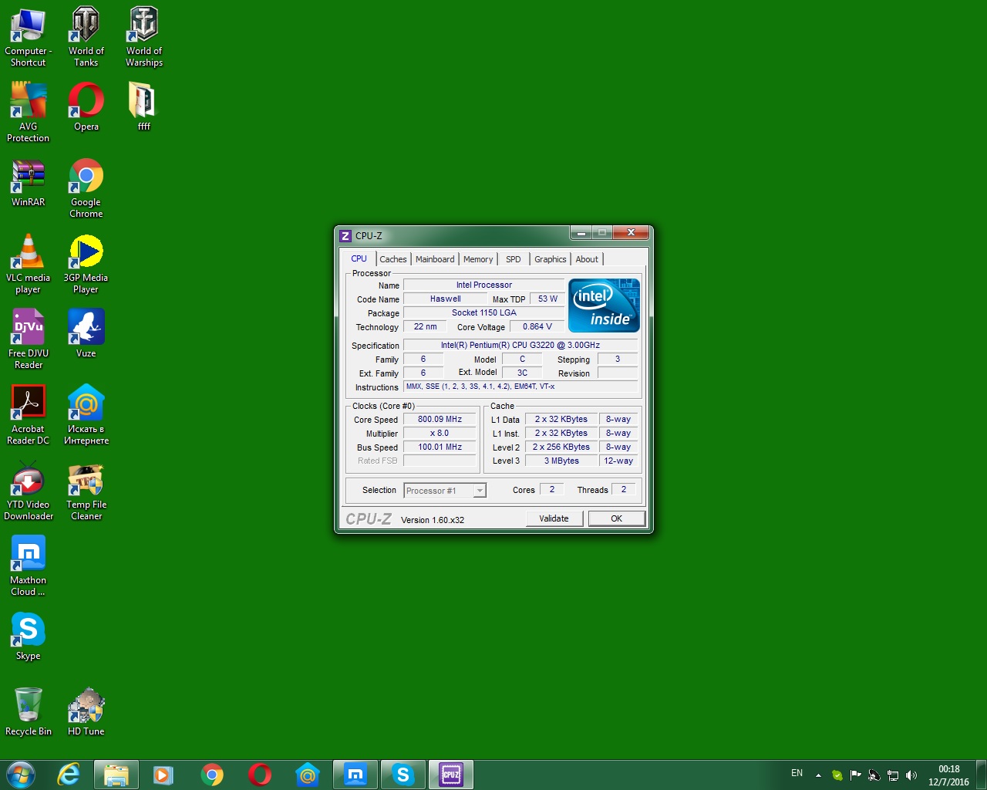
Task: Open Opera from the taskbar
Action: [x=260, y=774]
